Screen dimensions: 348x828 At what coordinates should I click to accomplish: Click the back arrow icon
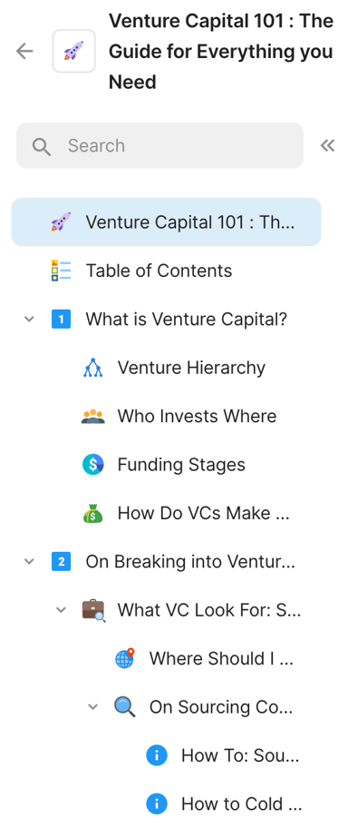pos(24,51)
